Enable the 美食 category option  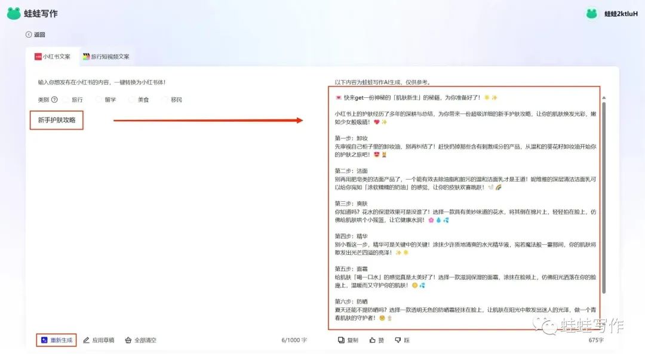[x=131, y=99]
